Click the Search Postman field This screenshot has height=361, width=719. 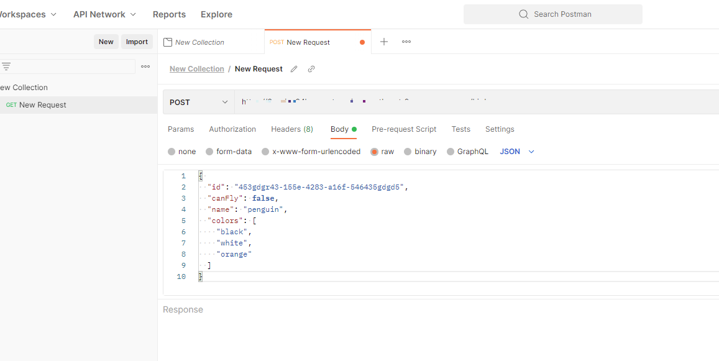tap(552, 14)
